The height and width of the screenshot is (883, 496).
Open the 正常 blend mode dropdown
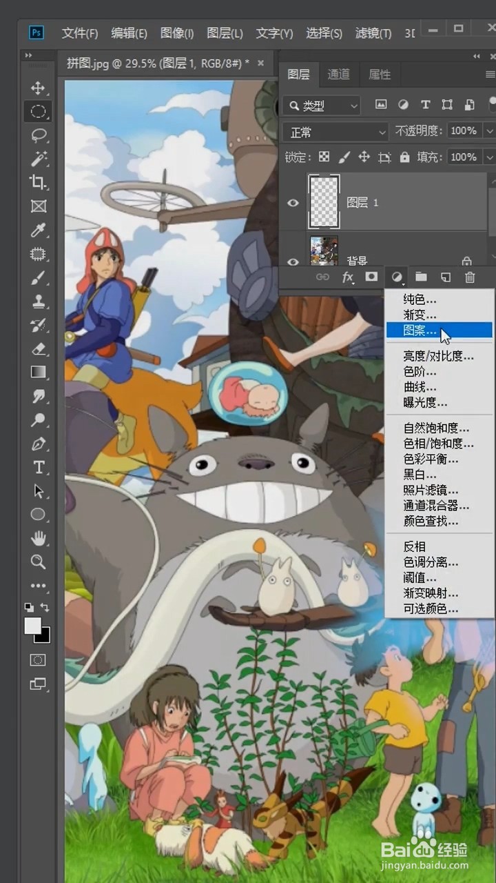tap(335, 131)
